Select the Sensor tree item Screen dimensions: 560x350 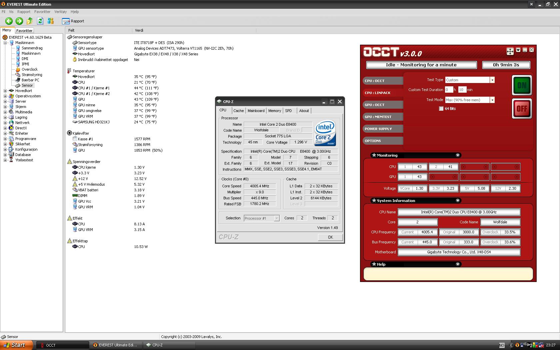coord(27,85)
